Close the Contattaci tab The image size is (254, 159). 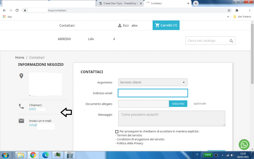(188, 3)
